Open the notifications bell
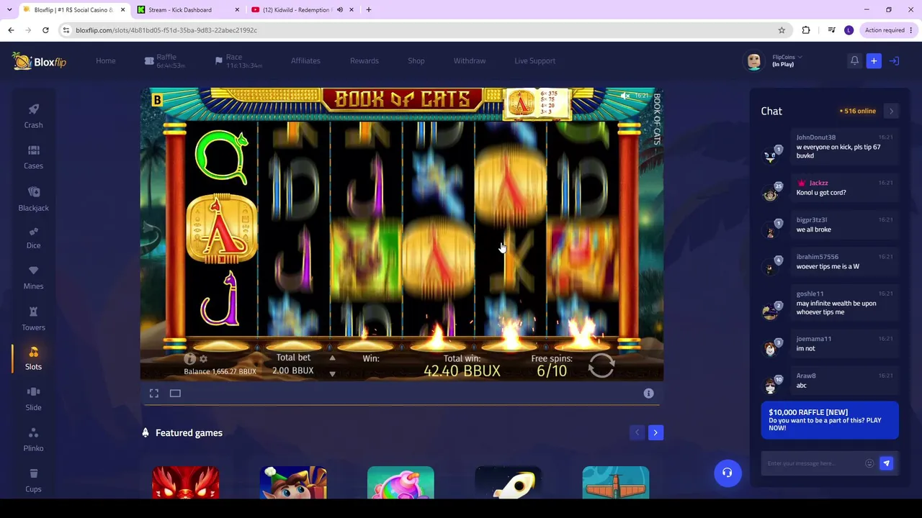 tap(854, 61)
